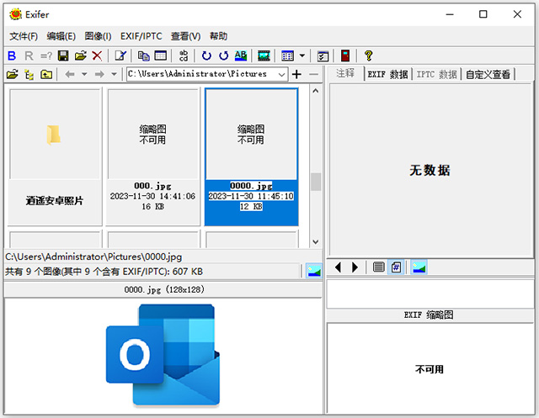Switch to the IPTC 数据 tab
Viewport: 539px width, 418px height.
[x=436, y=75]
